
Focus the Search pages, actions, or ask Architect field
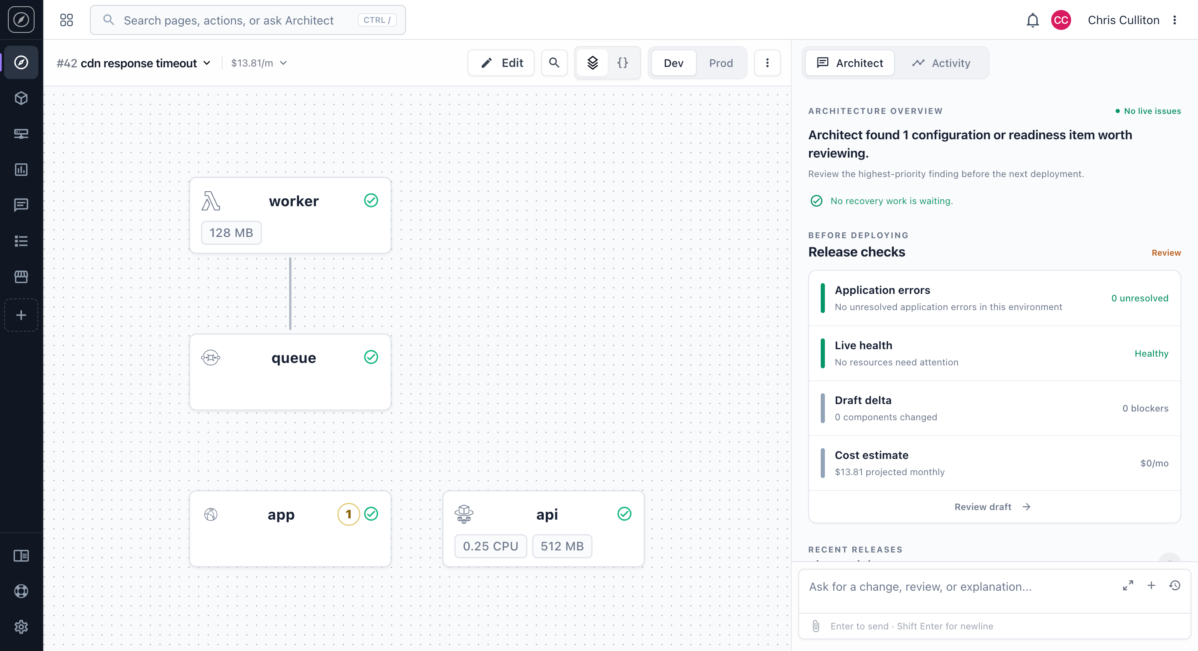coord(248,20)
